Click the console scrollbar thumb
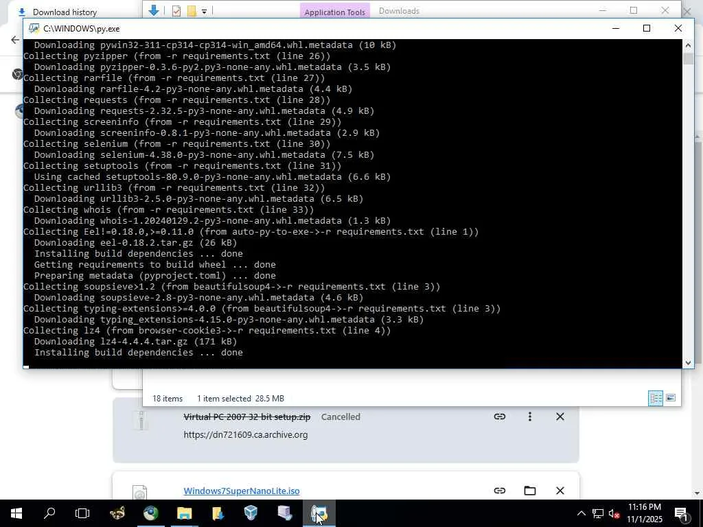Viewport: 703px width, 527px height. (x=688, y=59)
